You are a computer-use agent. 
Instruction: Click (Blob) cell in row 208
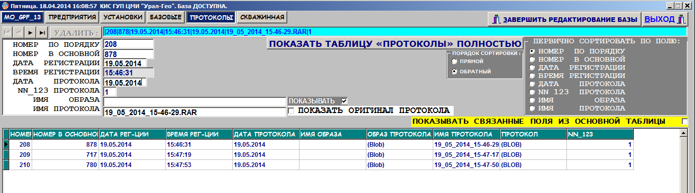pos(399,145)
